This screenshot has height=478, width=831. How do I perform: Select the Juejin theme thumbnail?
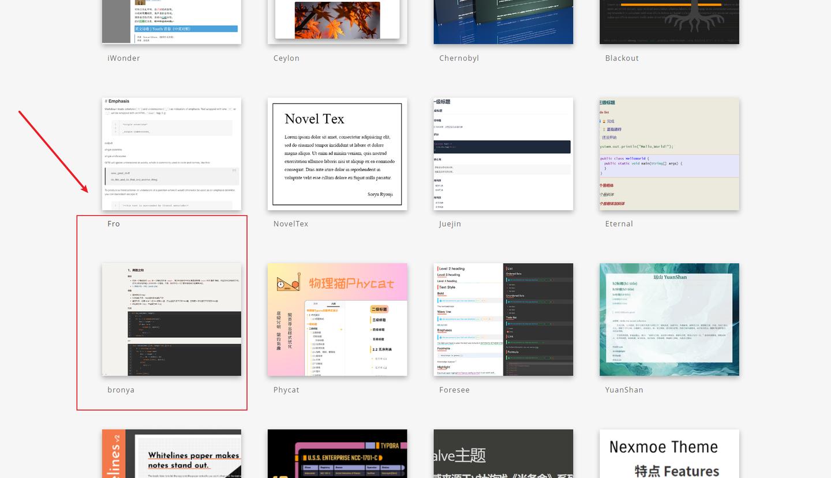pyautogui.click(x=503, y=154)
